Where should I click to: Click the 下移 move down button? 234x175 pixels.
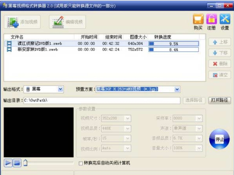click(x=220, y=53)
